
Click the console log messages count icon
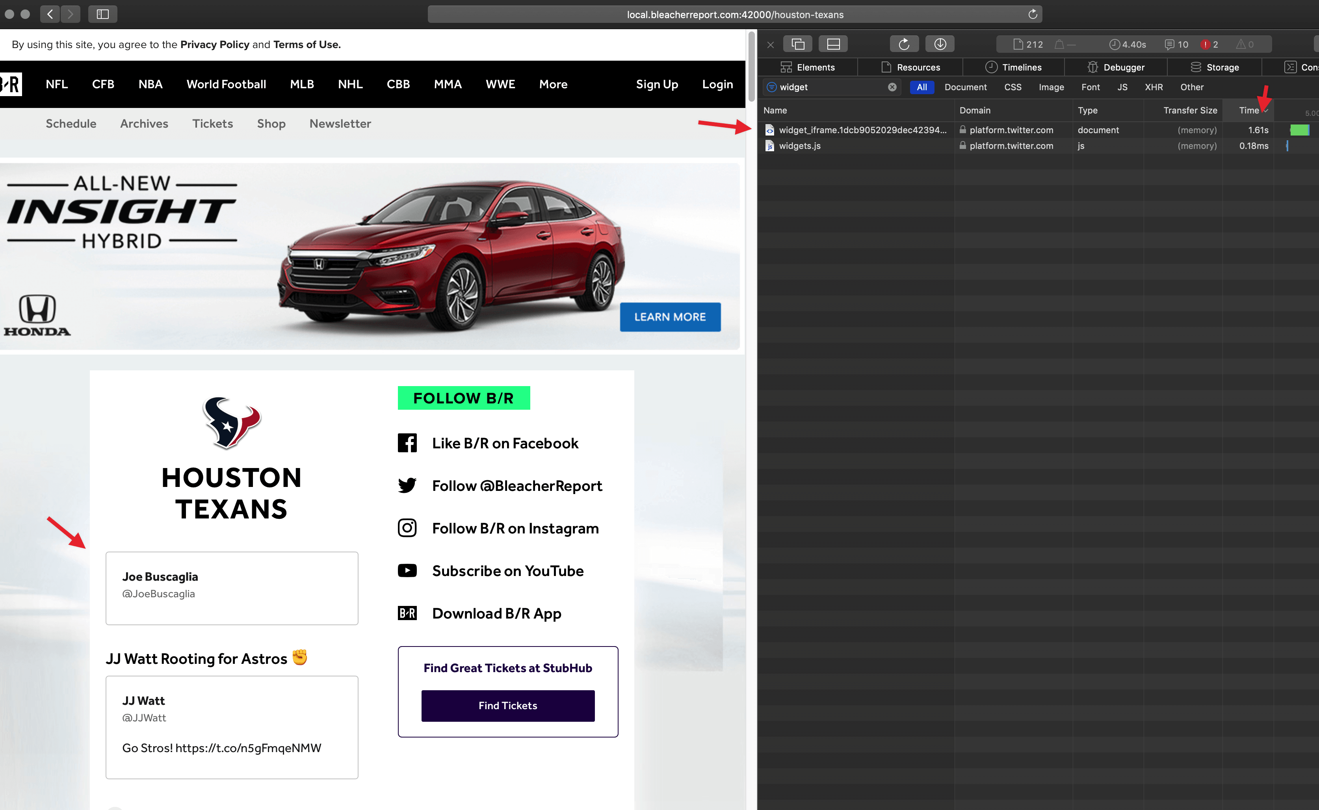click(x=1176, y=45)
